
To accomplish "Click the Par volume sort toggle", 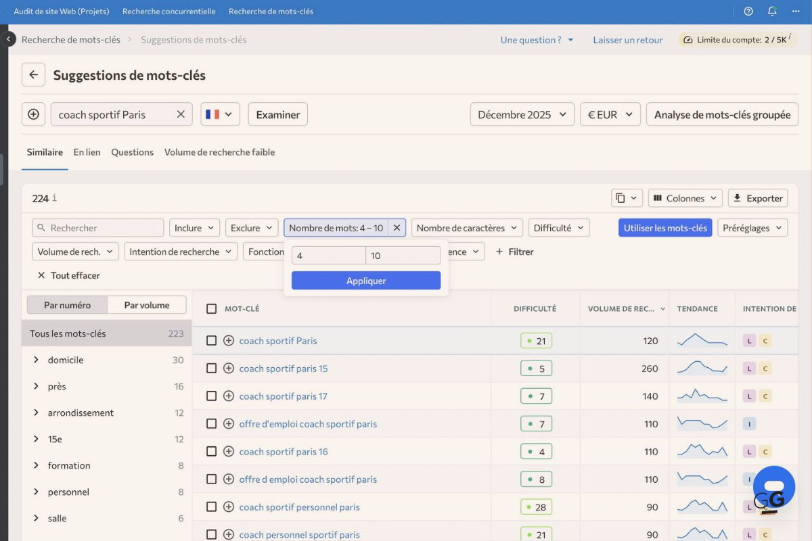I will click(x=146, y=304).
